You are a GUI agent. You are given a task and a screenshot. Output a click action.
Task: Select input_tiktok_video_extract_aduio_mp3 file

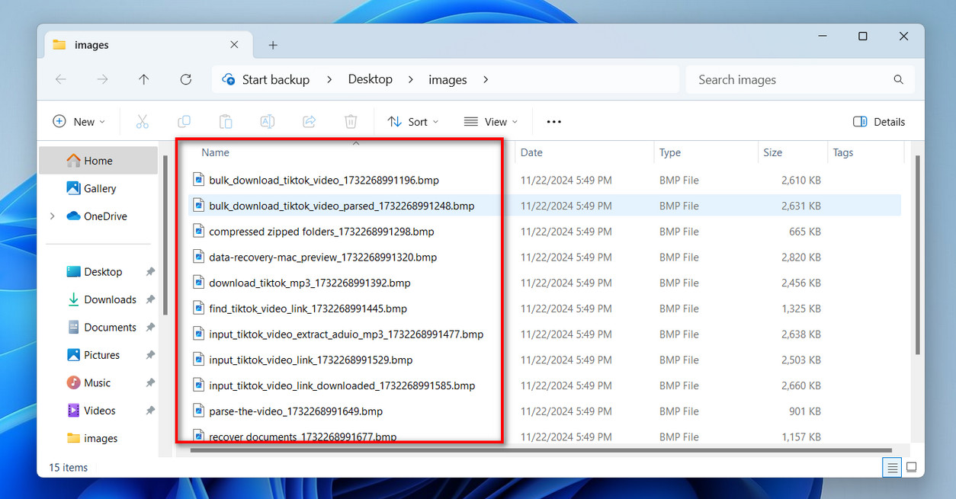click(x=346, y=334)
